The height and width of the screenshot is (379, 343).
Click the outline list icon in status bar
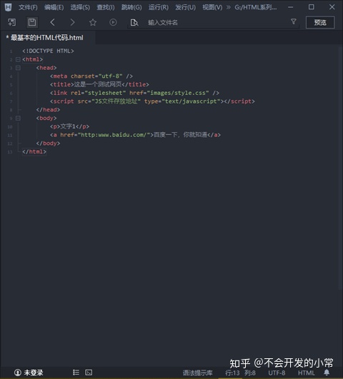point(76,373)
